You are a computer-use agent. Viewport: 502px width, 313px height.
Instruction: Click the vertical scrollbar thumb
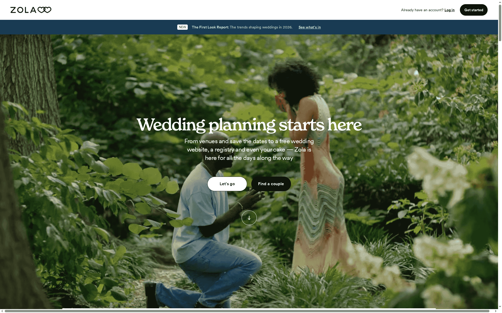tap(500, 23)
